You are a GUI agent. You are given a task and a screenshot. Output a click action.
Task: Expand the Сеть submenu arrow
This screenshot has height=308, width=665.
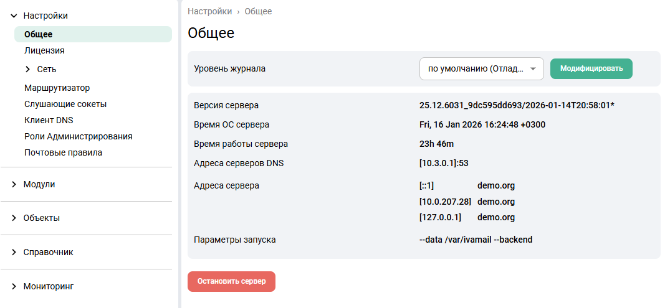(x=27, y=69)
